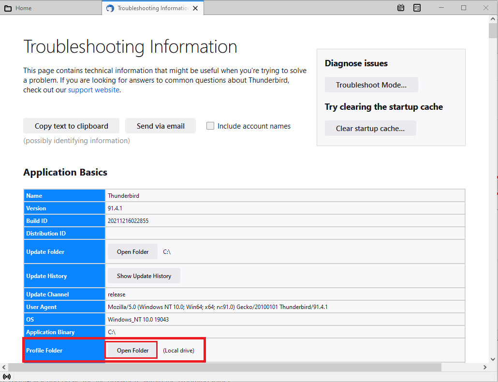Image resolution: width=498 pixels, height=382 pixels.
Task: Click the Application Binary path C:\
Action: tap(112, 332)
